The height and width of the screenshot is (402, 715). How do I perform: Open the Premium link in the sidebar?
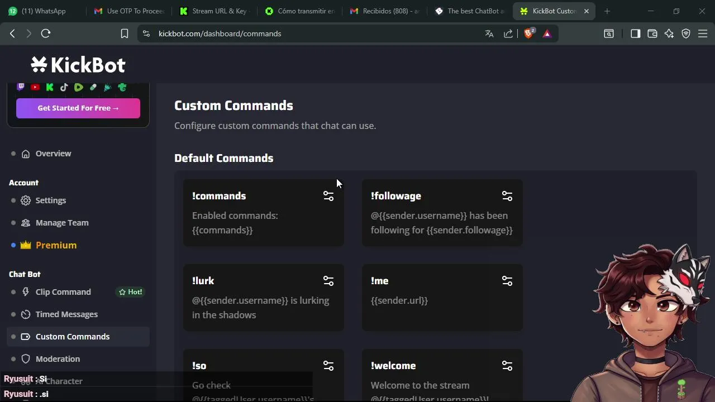pyautogui.click(x=56, y=245)
